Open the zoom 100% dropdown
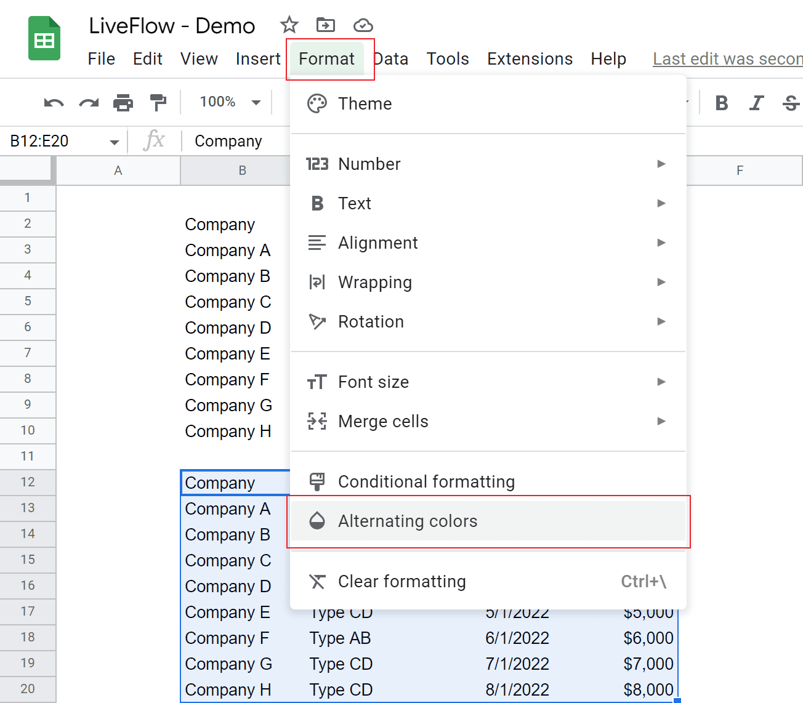 230,102
